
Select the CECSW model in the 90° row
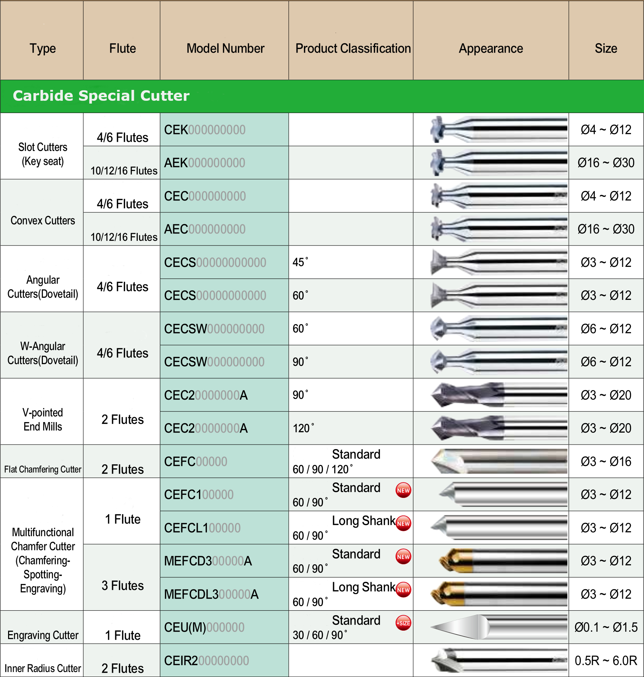tap(214, 362)
